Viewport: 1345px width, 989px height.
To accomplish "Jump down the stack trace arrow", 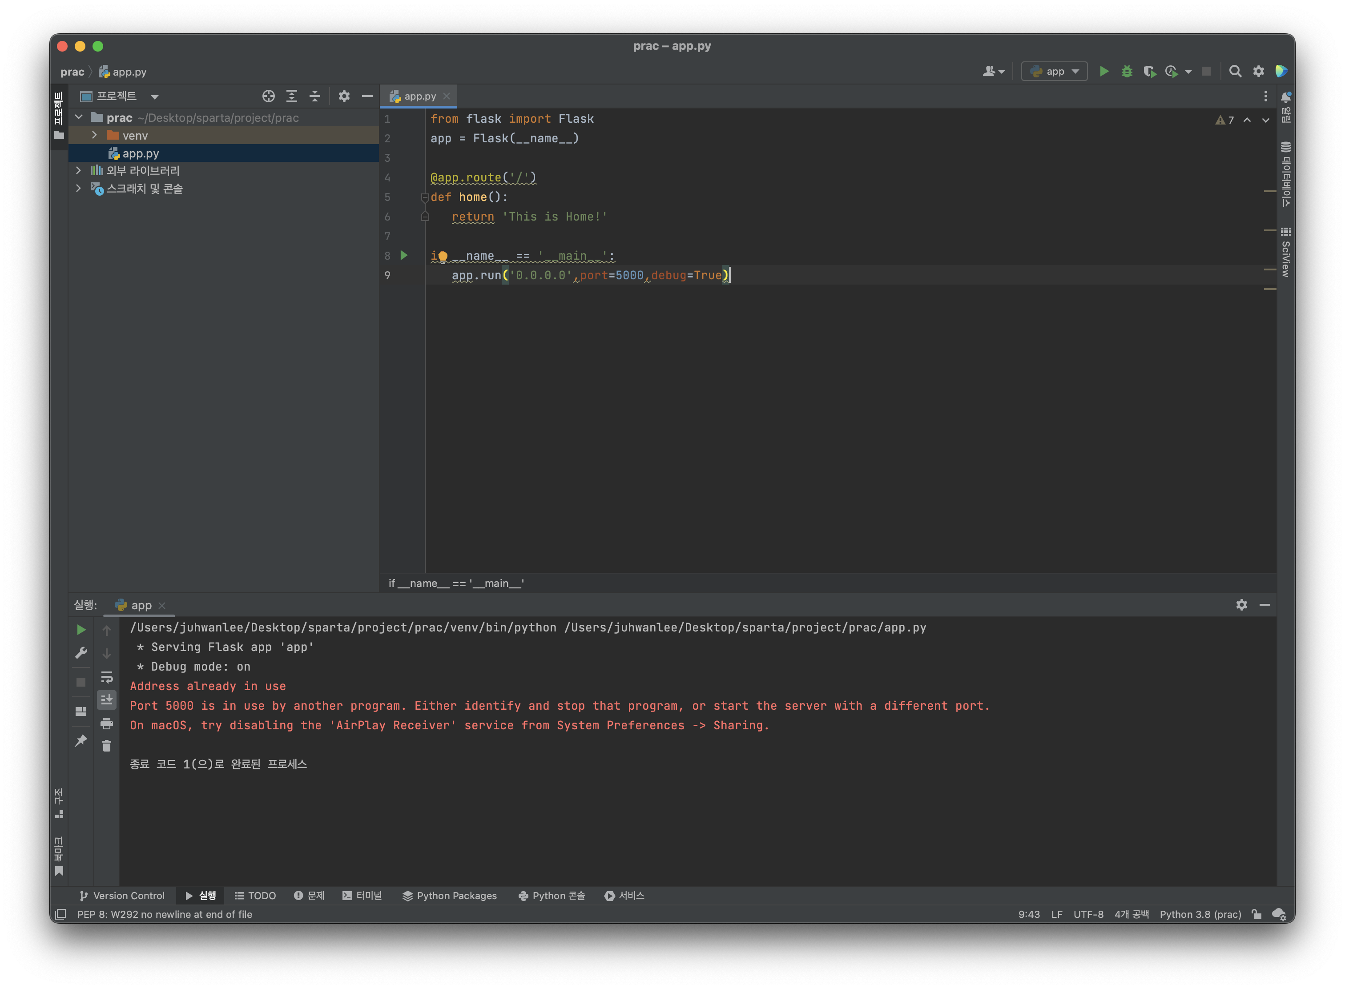I will 107,653.
